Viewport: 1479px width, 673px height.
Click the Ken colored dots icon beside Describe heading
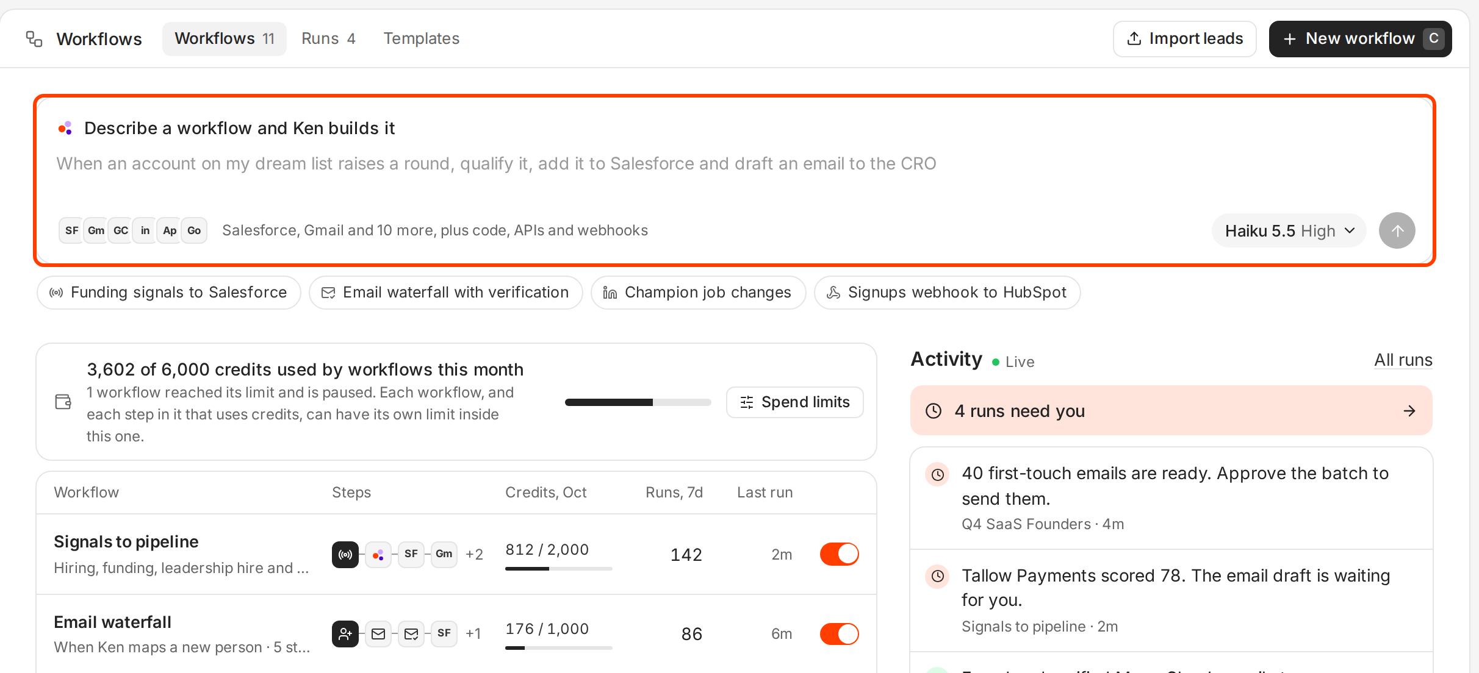[x=65, y=128]
